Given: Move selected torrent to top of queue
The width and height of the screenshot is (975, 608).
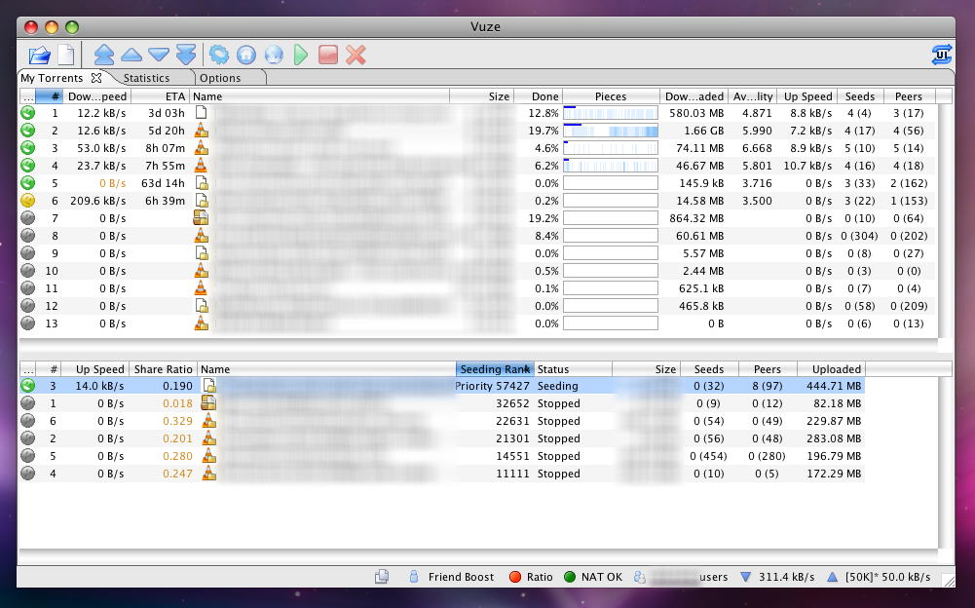Looking at the screenshot, I should point(103,56).
